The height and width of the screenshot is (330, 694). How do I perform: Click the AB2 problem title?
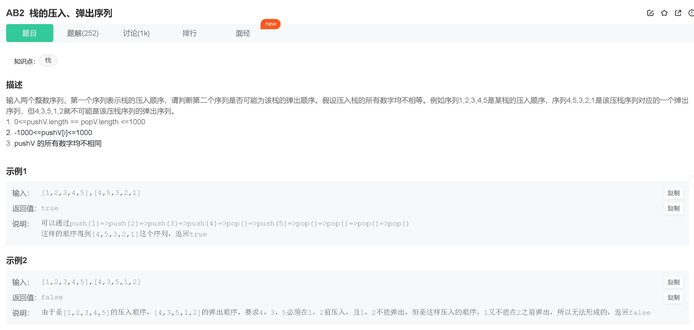click(x=59, y=13)
